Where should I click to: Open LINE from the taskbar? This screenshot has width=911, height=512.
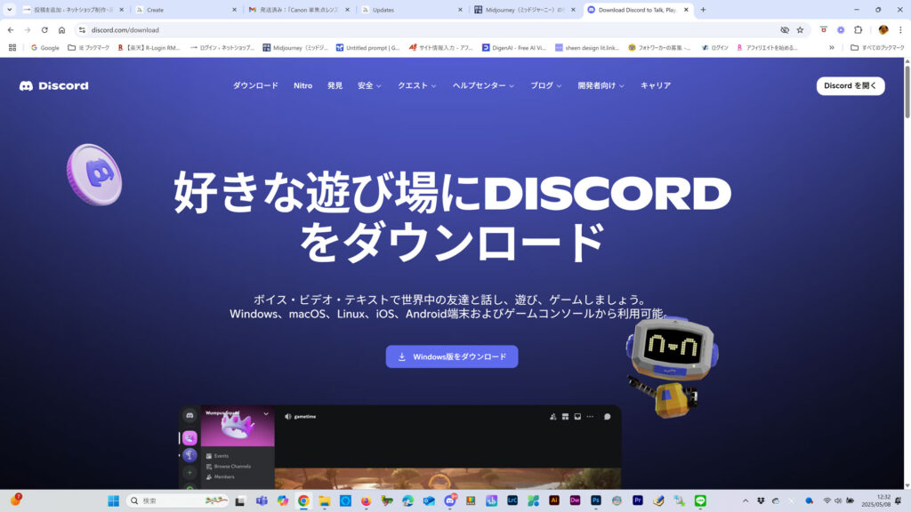tap(700, 500)
